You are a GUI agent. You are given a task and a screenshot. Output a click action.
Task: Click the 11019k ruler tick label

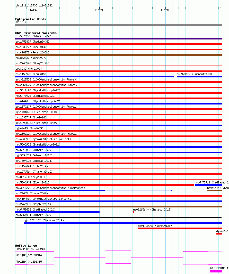[33, 11]
